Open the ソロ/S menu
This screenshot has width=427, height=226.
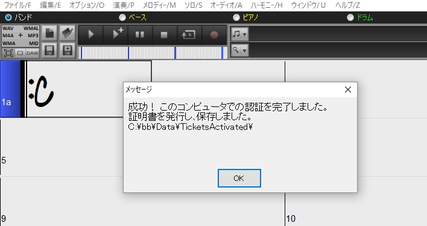[x=194, y=5]
